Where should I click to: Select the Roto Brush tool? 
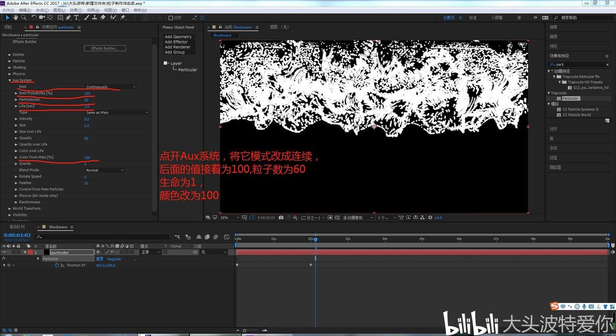click(113, 18)
